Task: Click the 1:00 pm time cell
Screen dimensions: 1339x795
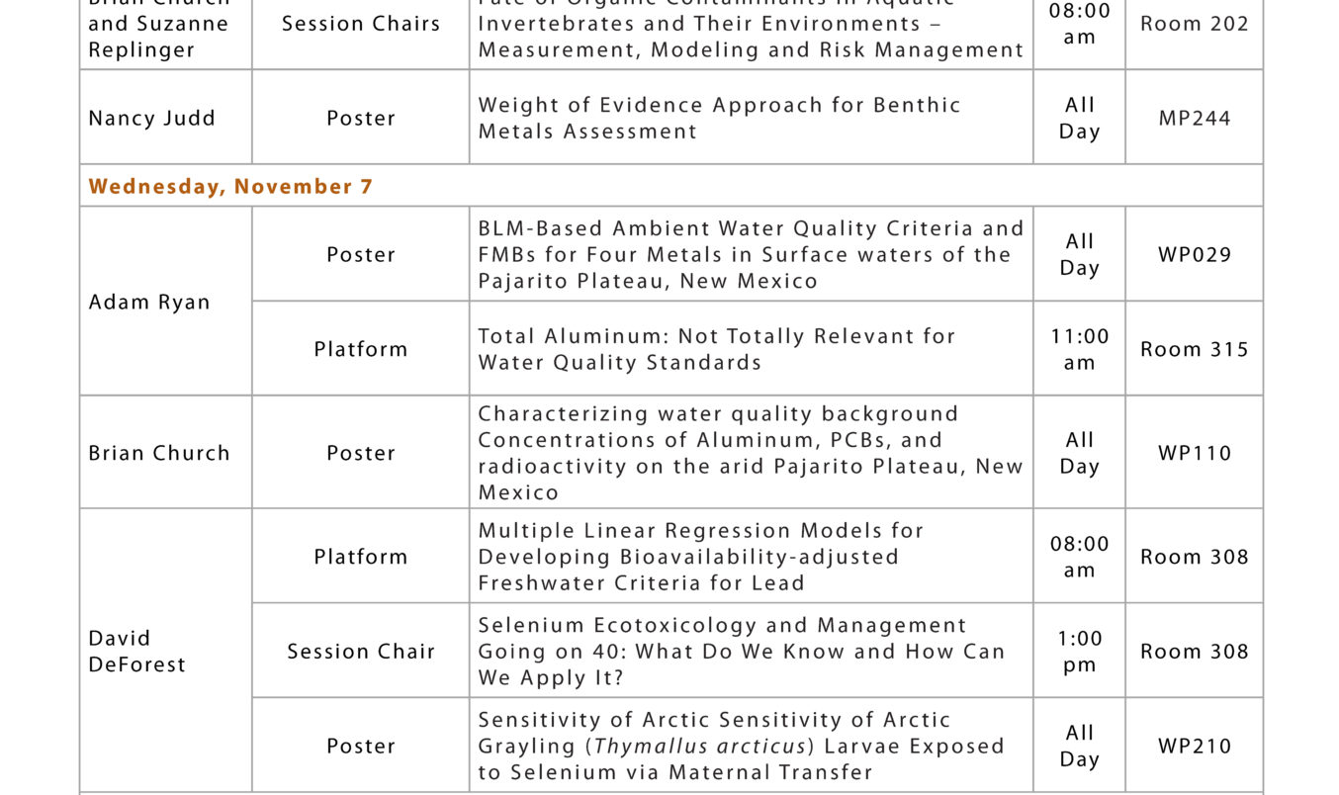Action: (1080, 652)
